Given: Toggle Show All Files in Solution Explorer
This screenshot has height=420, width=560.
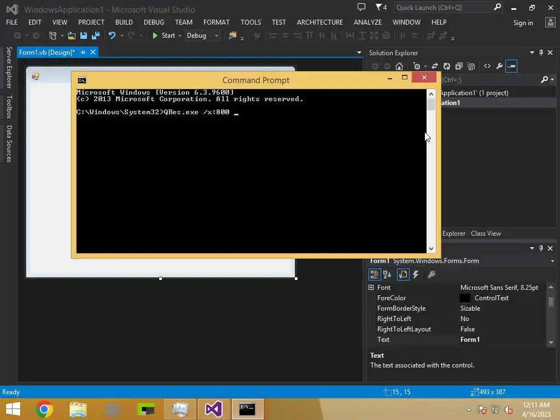Looking at the screenshot, I should [471, 66].
